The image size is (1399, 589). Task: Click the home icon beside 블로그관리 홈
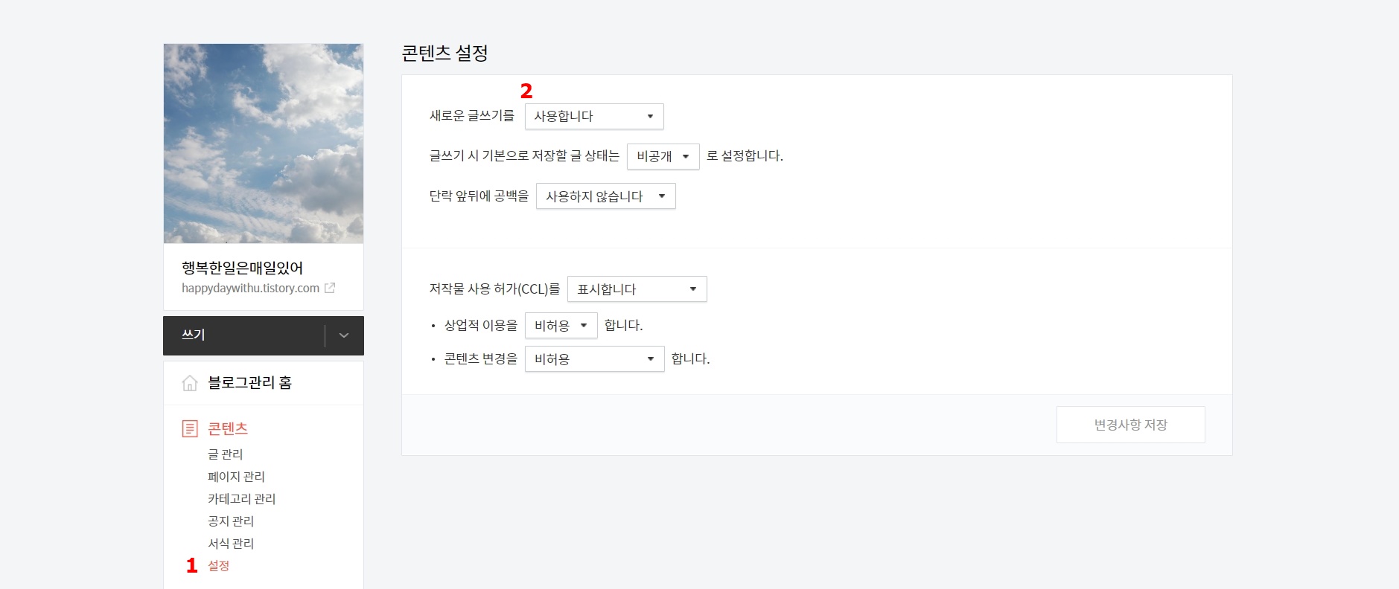click(190, 383)
